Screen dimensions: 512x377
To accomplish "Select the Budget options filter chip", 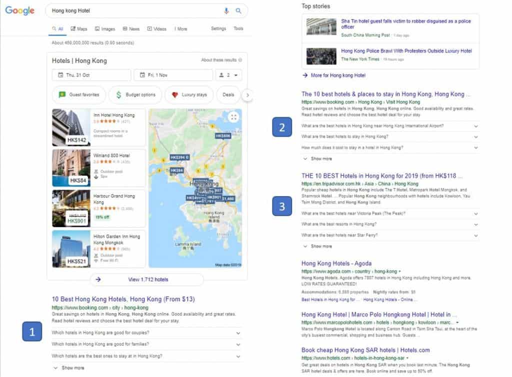I will (135, 94).
